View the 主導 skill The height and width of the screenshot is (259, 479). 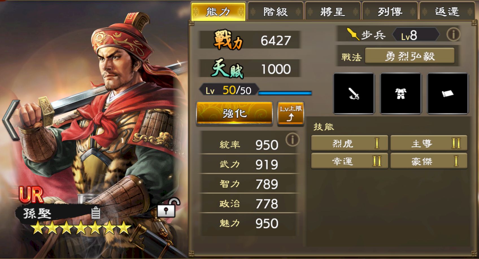click(x=429, y=143)
